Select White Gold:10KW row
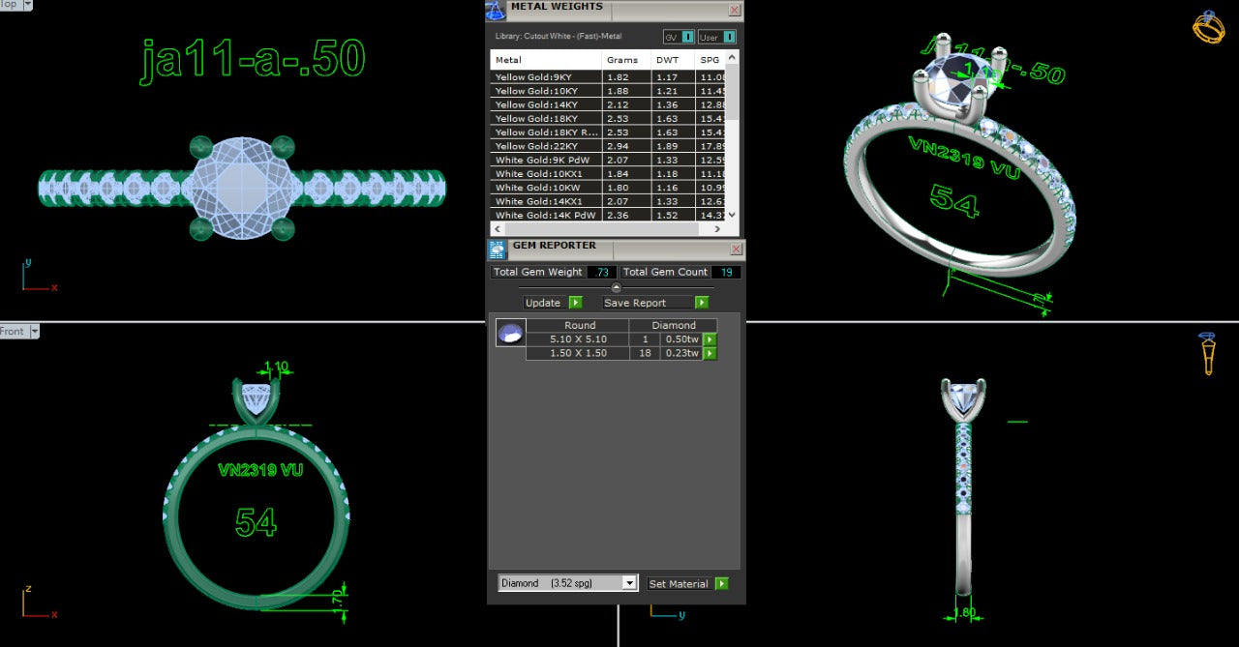The image size is (1239, 647). coord(607,188)
